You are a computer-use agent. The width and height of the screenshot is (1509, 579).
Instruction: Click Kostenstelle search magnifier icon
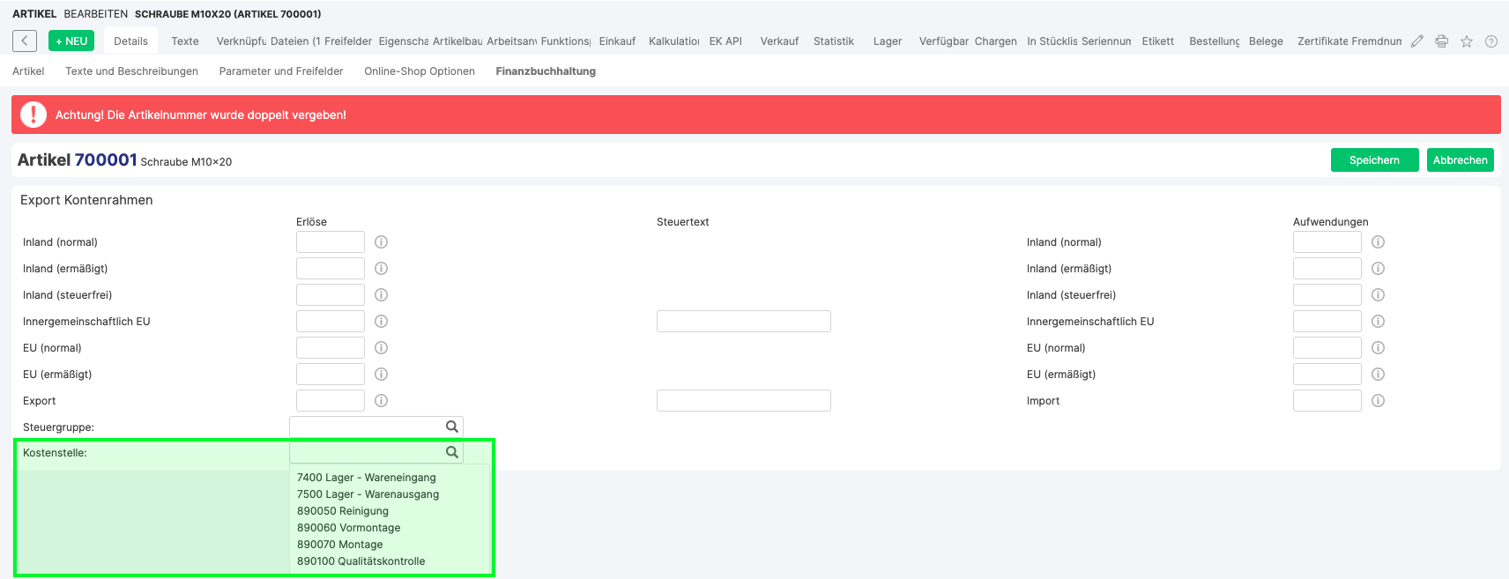tap(451, 452)
